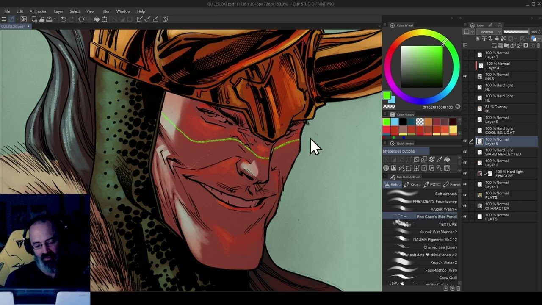
Task: Click the magic wand icon in Quick Access
Action: (402, 168)
